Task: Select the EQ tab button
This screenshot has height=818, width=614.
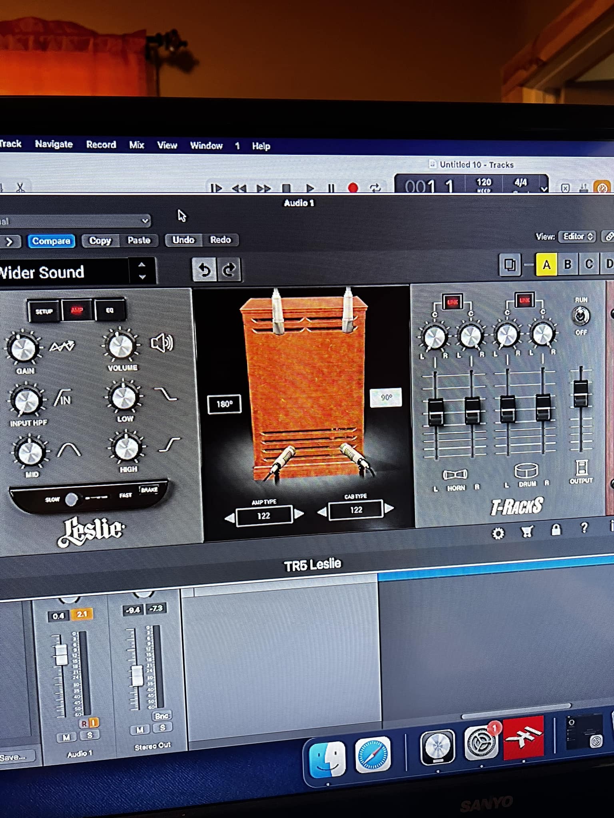Action: pyautogui.click(x=109, y=310)
